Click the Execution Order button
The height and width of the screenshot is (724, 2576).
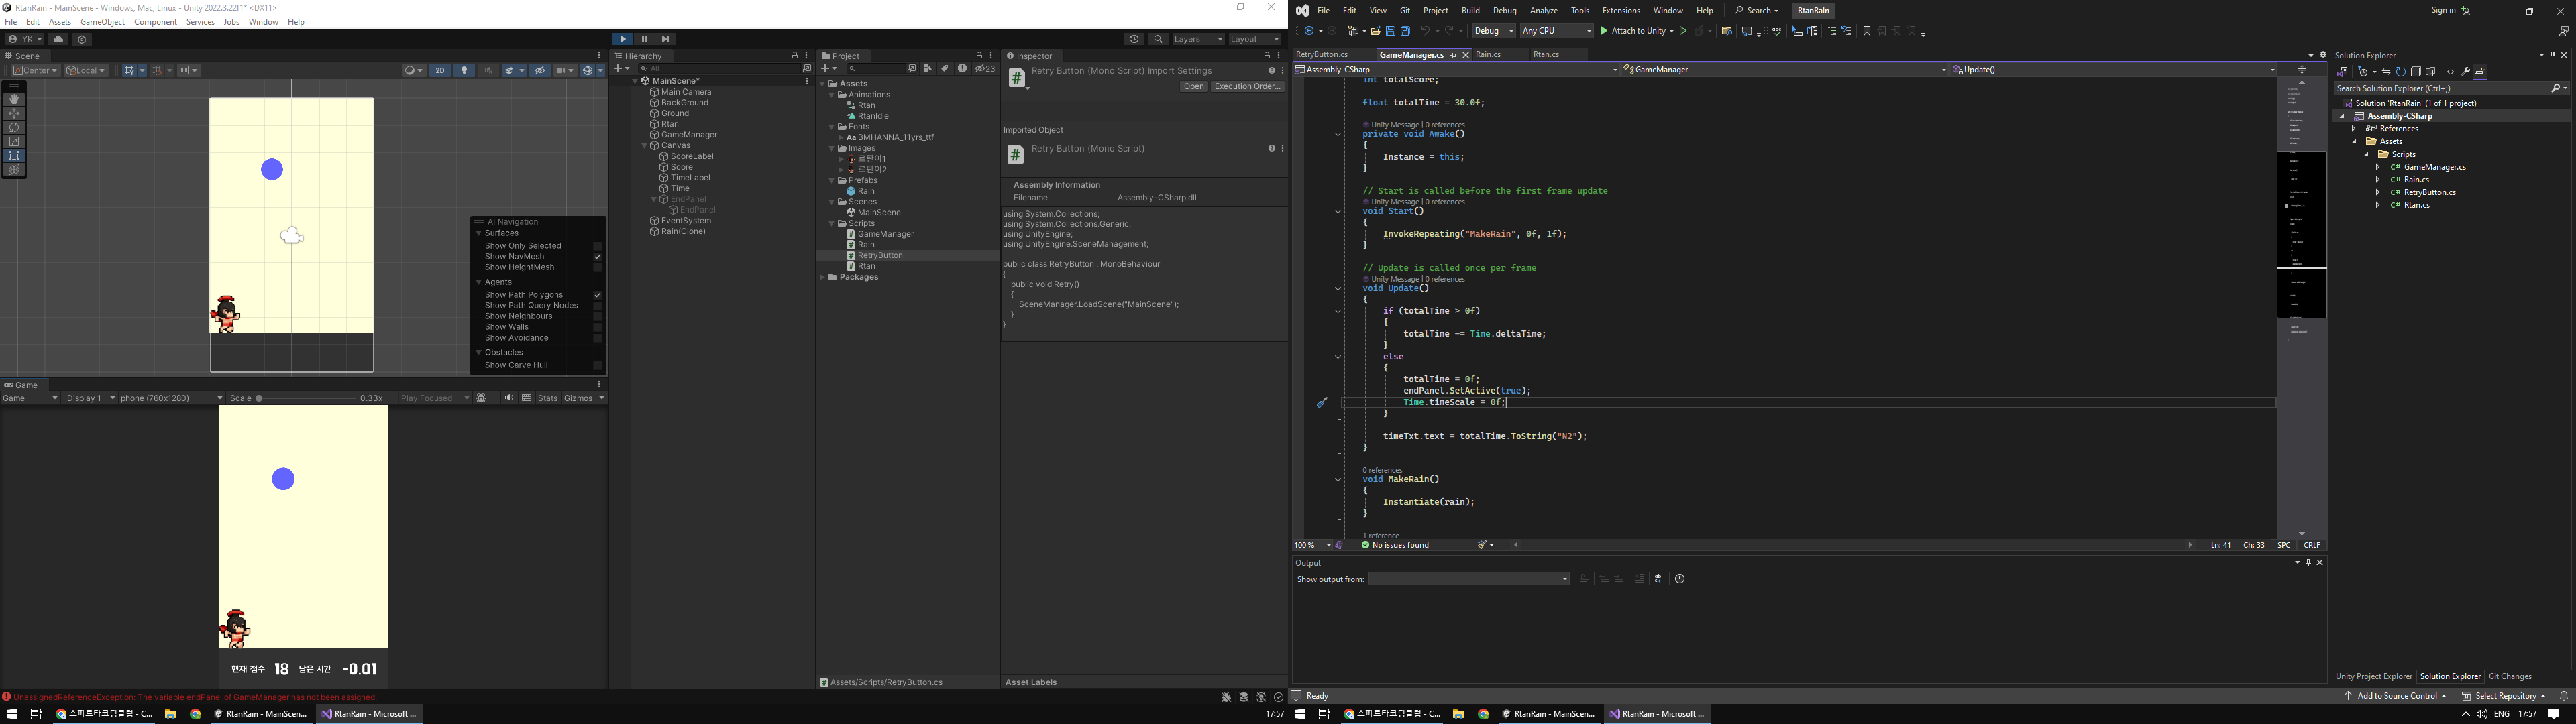click(1247, 87)
